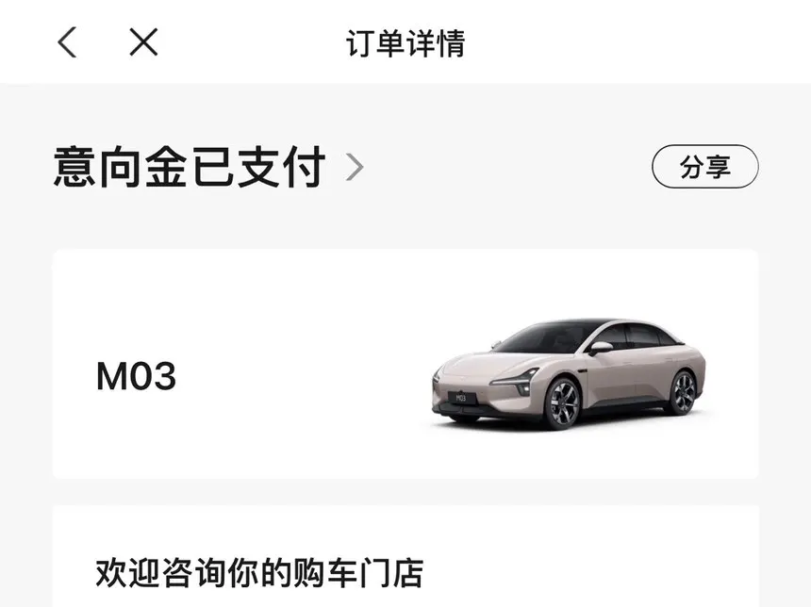Click the front wheel of the car
Screen dimensions: 811x607
pyautogui.click(x=562, y=402)
